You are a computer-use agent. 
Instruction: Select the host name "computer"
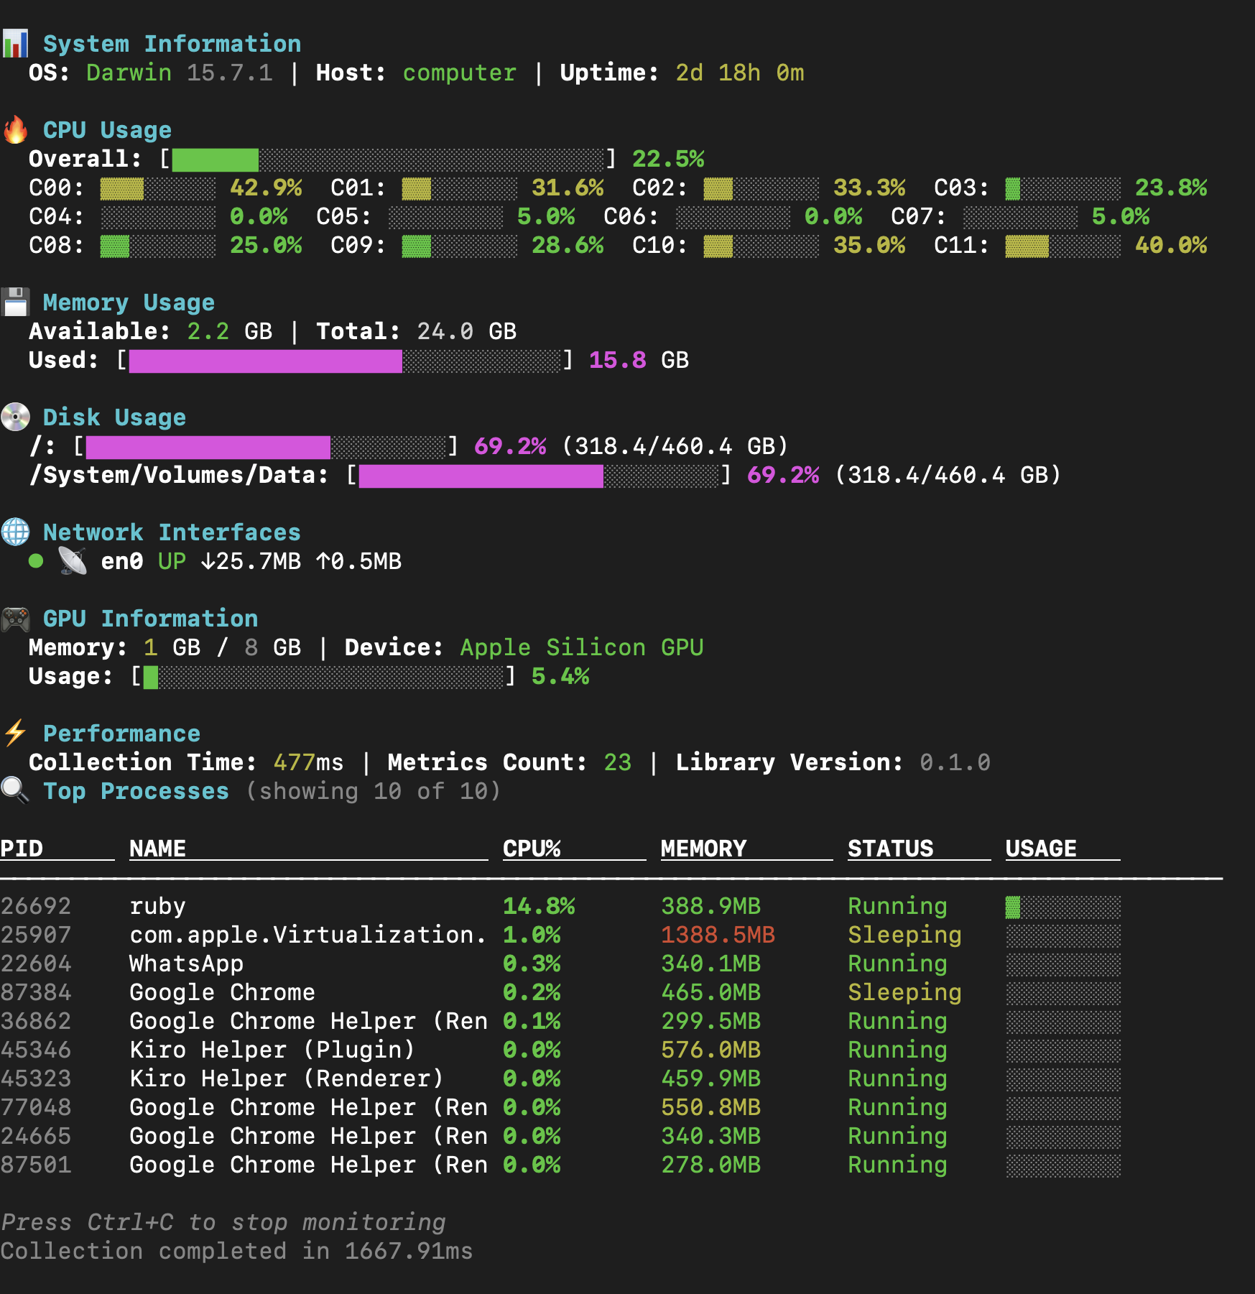(x=460, y=73)
